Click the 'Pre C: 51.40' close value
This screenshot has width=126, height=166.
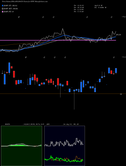pyautogui.click(x=79, y=12)
